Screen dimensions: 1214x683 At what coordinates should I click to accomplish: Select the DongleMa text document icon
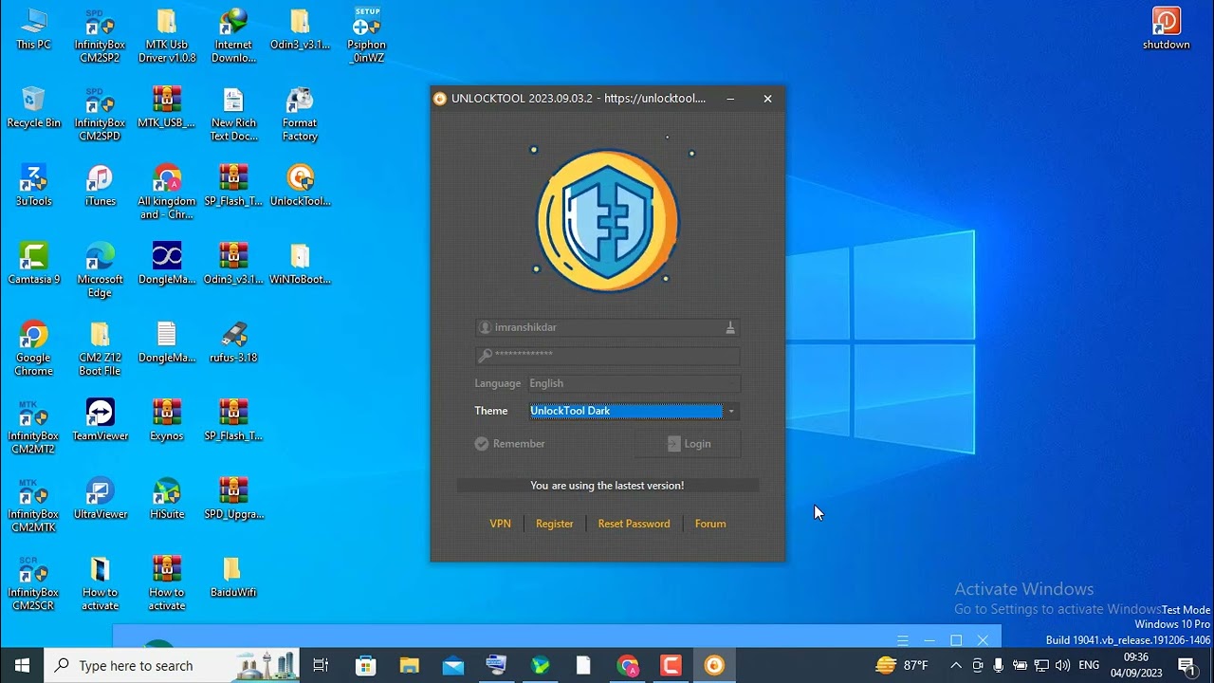point(167,341)
